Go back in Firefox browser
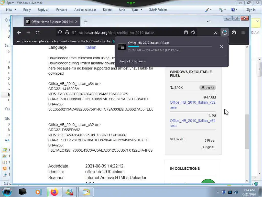262x197 pixels. (x=19, y=33)
